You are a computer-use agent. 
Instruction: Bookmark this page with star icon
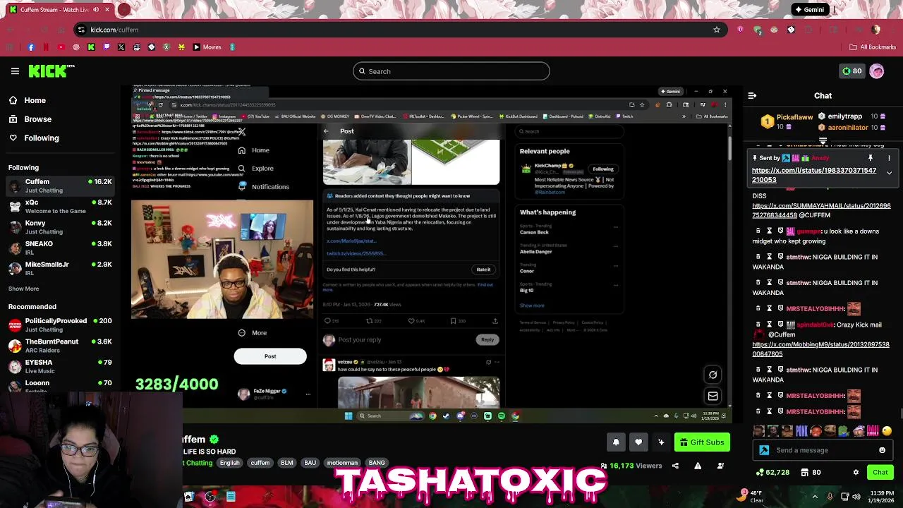coord(717,30)
